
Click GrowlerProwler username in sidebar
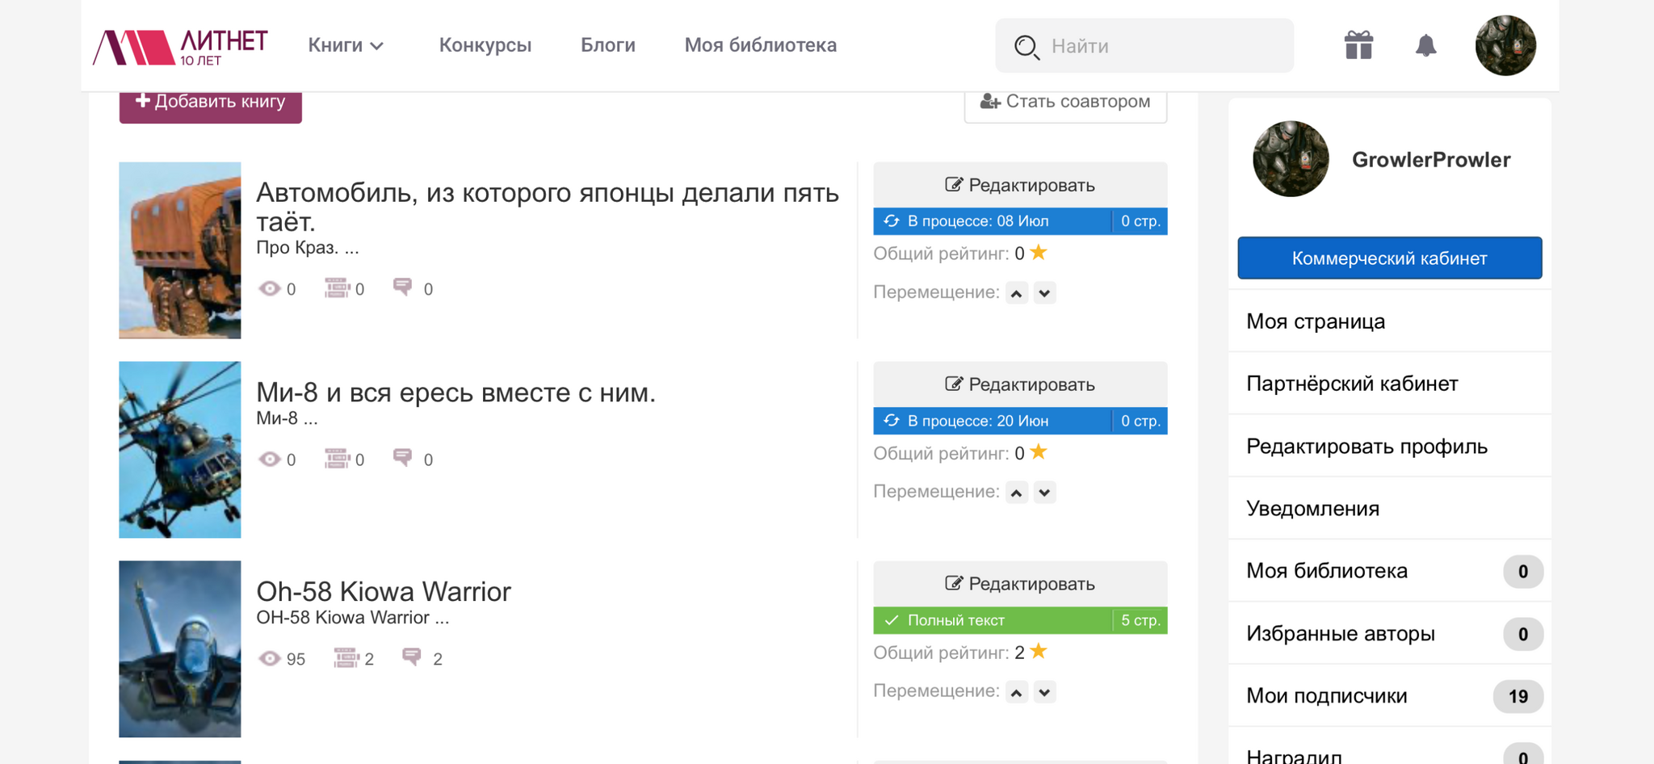click(1431, 160)
